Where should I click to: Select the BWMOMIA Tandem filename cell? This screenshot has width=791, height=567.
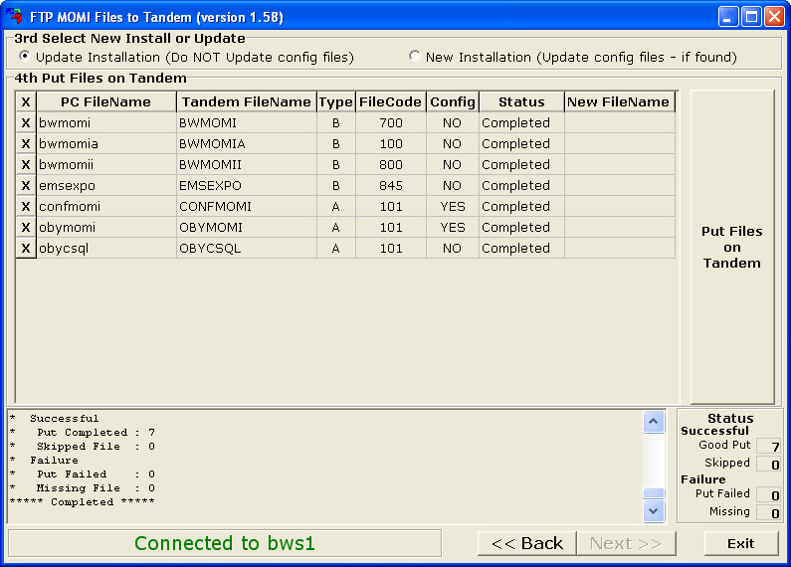(x=246, y=144)
